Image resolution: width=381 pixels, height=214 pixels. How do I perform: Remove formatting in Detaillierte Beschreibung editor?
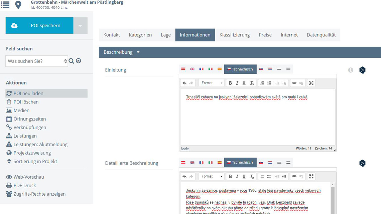point(252,176)
